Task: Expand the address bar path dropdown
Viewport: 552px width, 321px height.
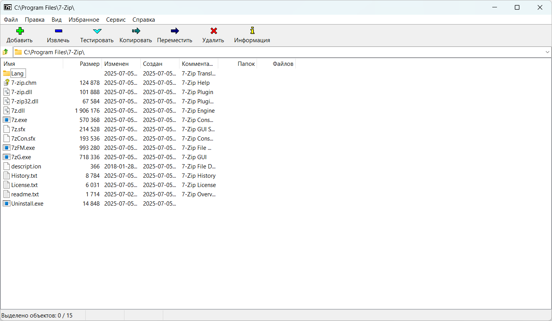Action: [547, 52]
